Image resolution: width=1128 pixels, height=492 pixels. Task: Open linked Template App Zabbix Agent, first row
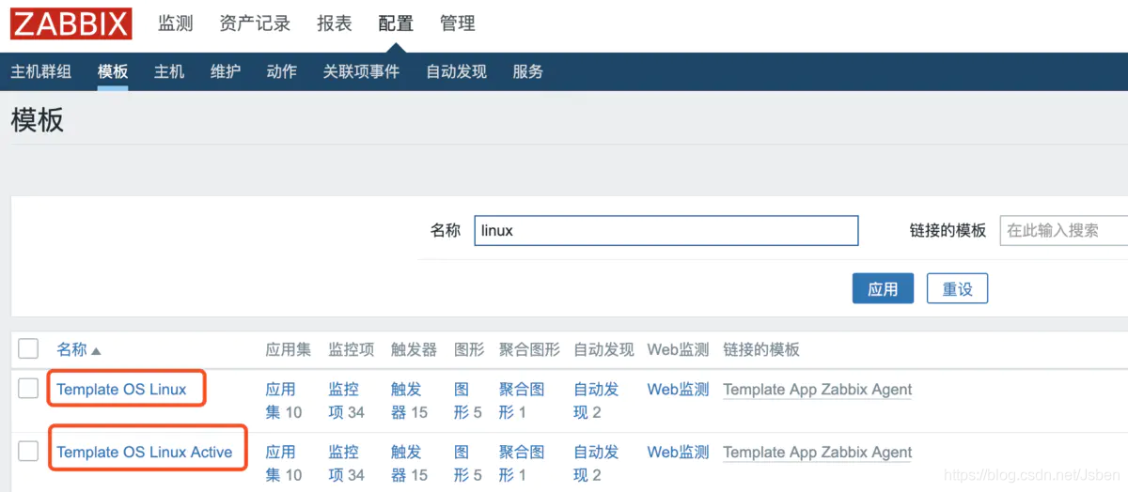[817, 389]
